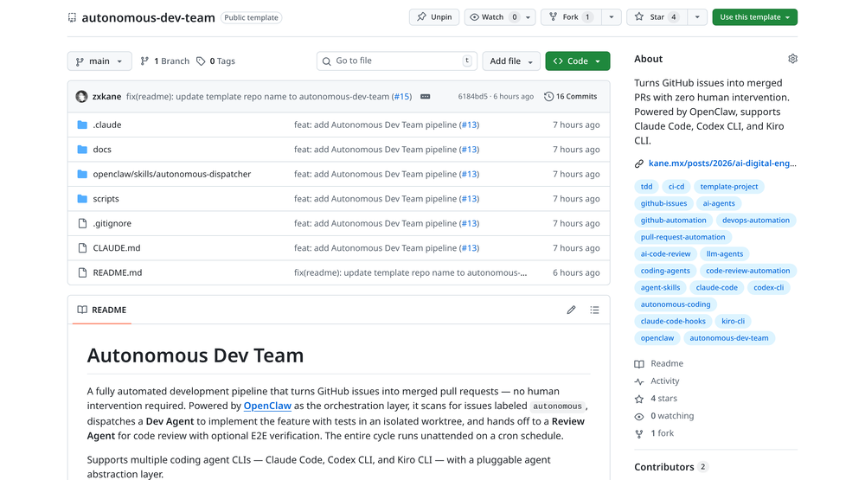Select the openclaw topic tag
The width and height of the screenshot is (865, 480).
tap(657, 338)
